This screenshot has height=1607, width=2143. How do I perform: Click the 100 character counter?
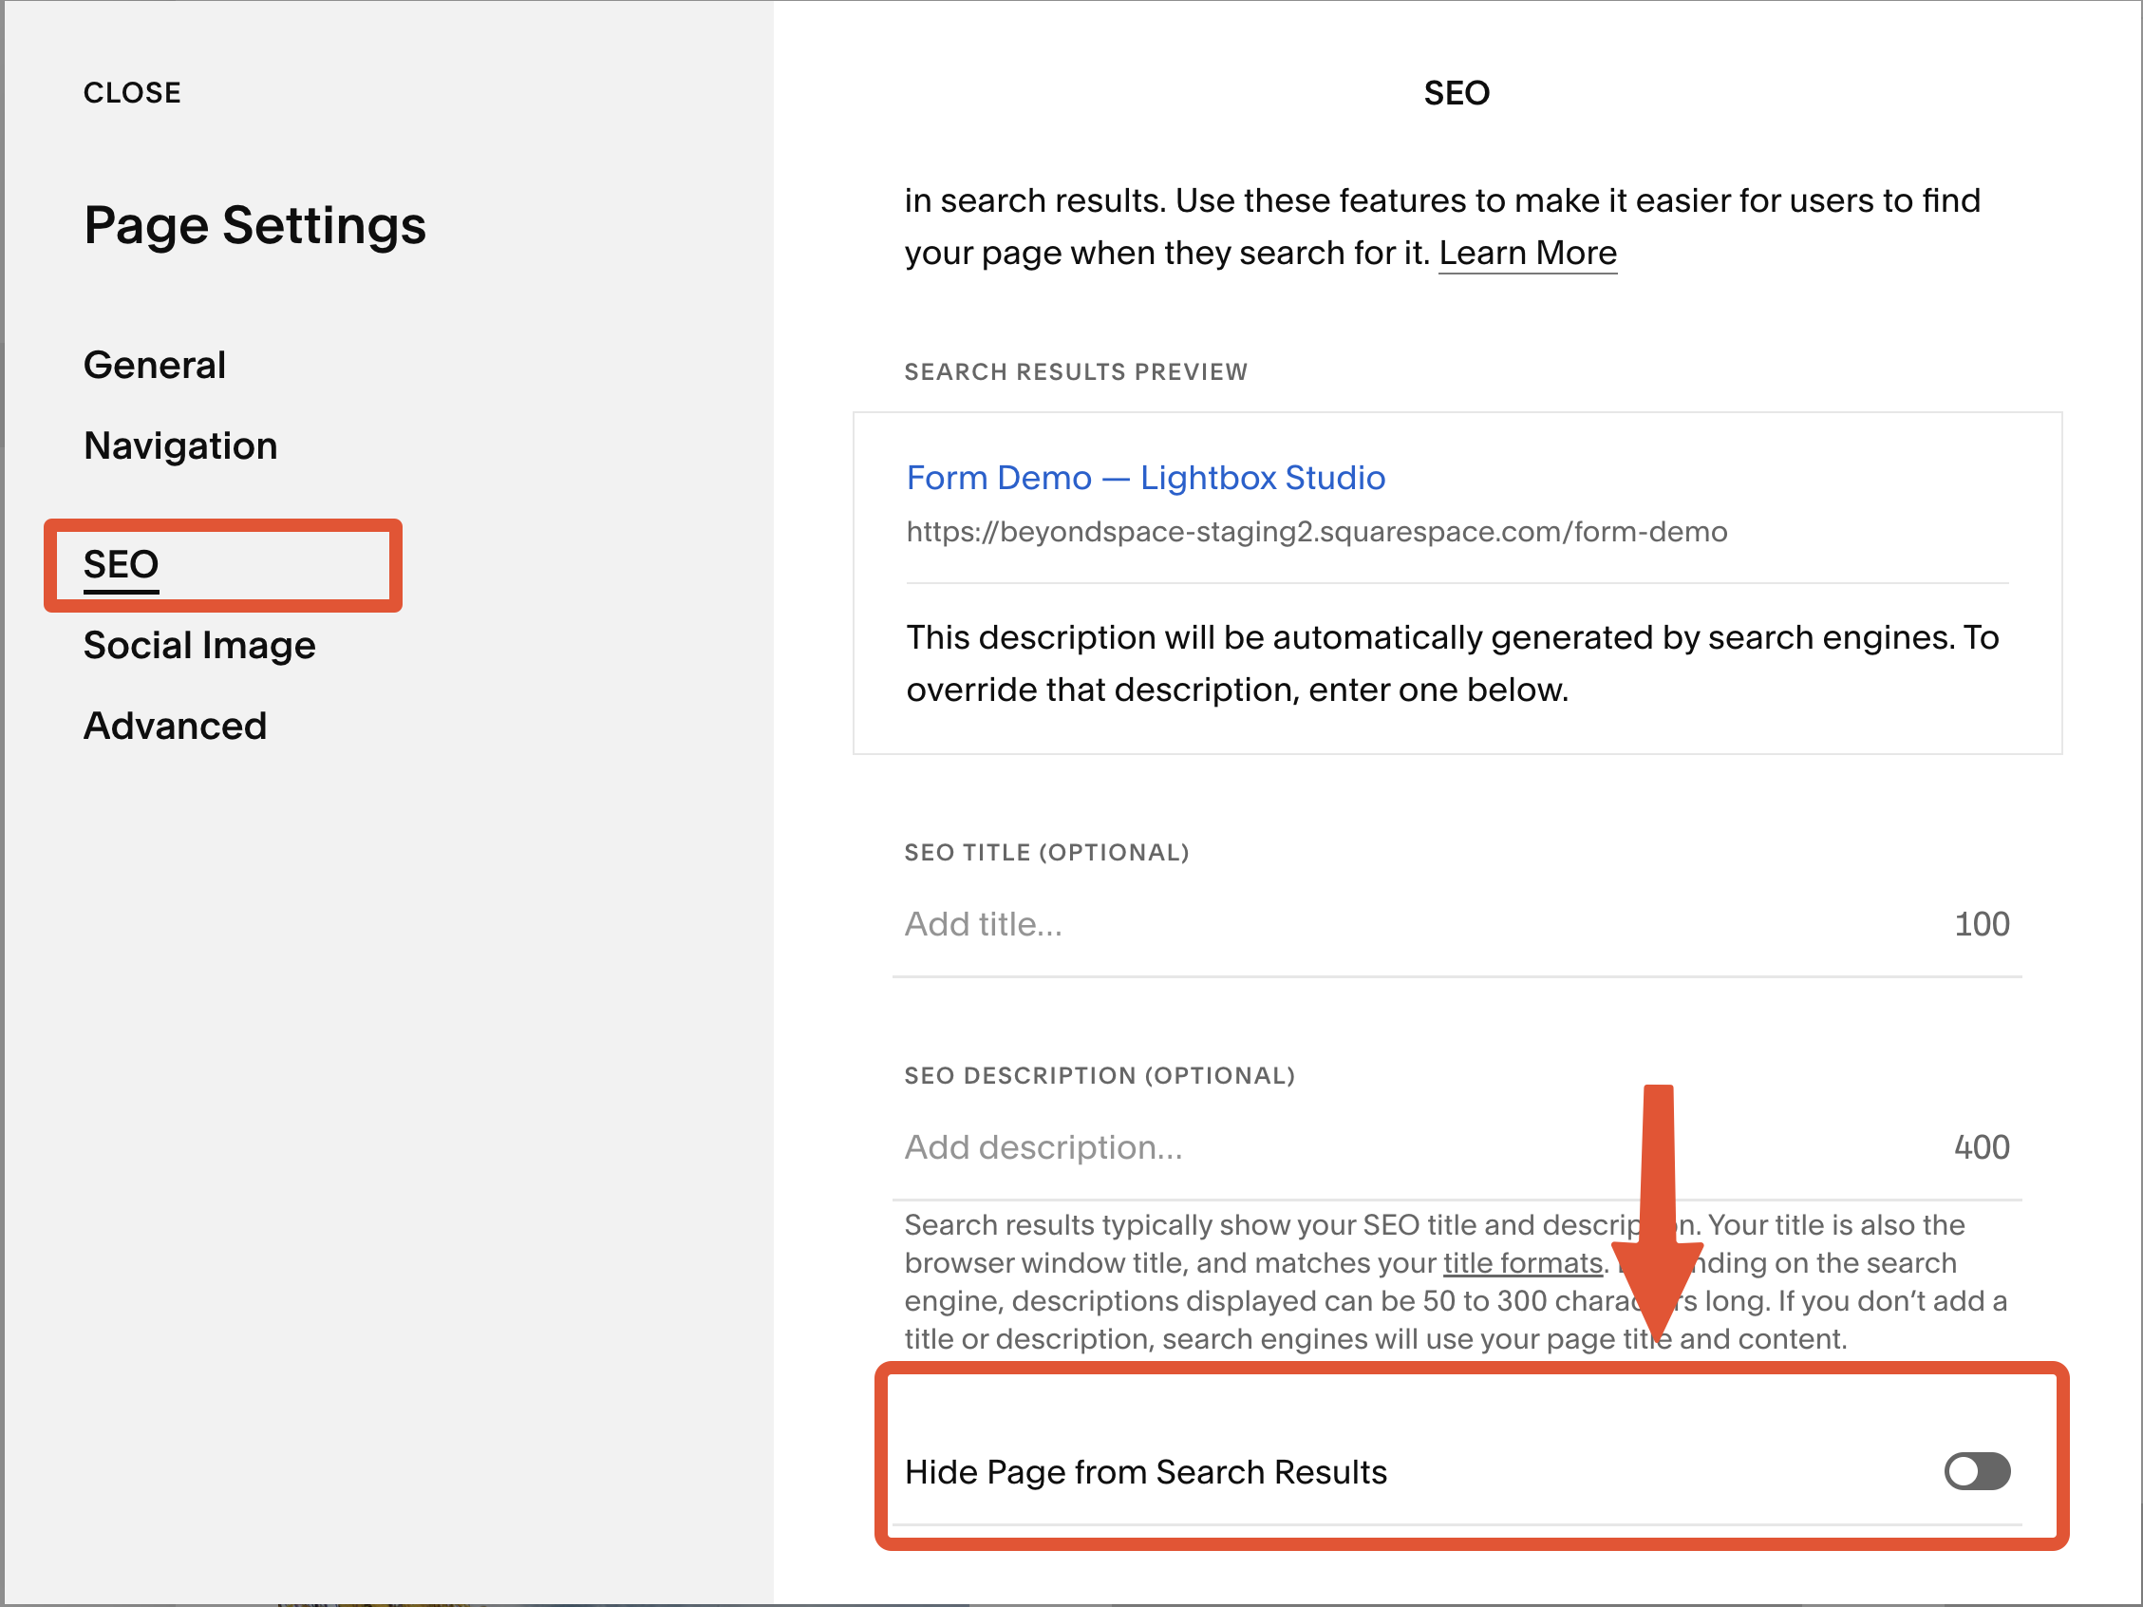click(1983, 924)
